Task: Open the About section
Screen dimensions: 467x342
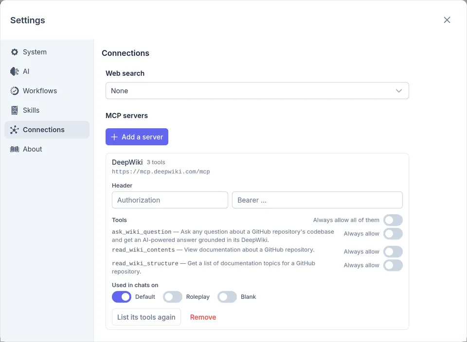Action: [47, 149]
